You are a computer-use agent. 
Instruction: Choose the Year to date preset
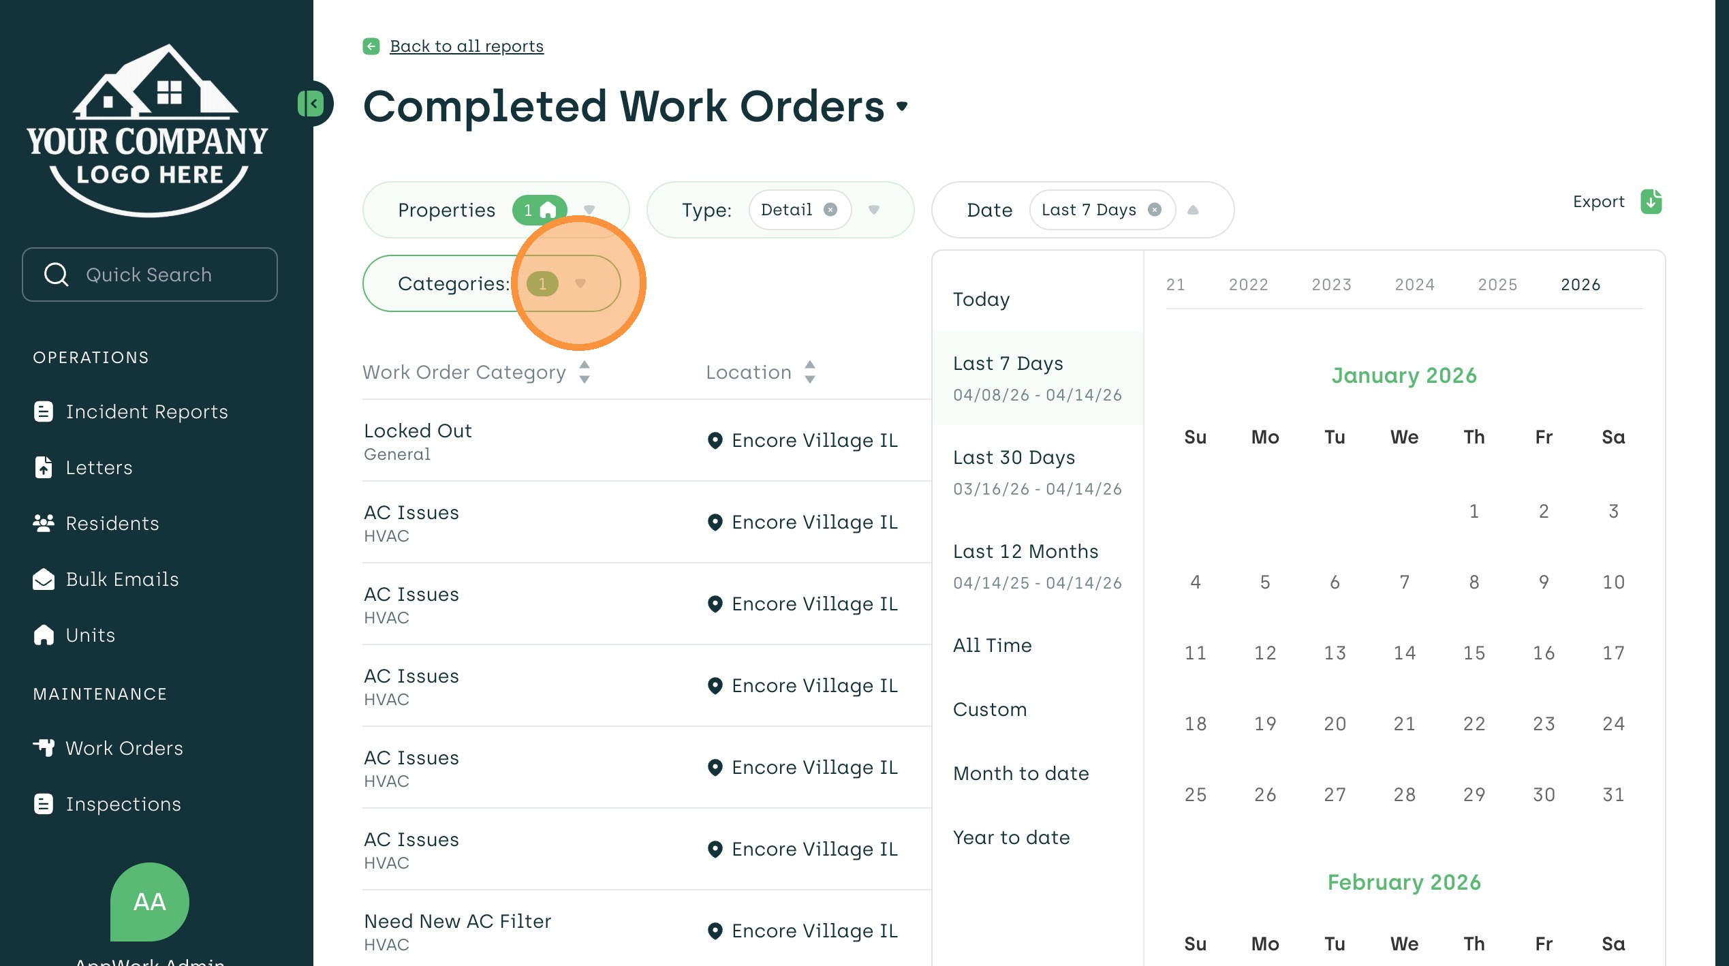point(1011,837)
